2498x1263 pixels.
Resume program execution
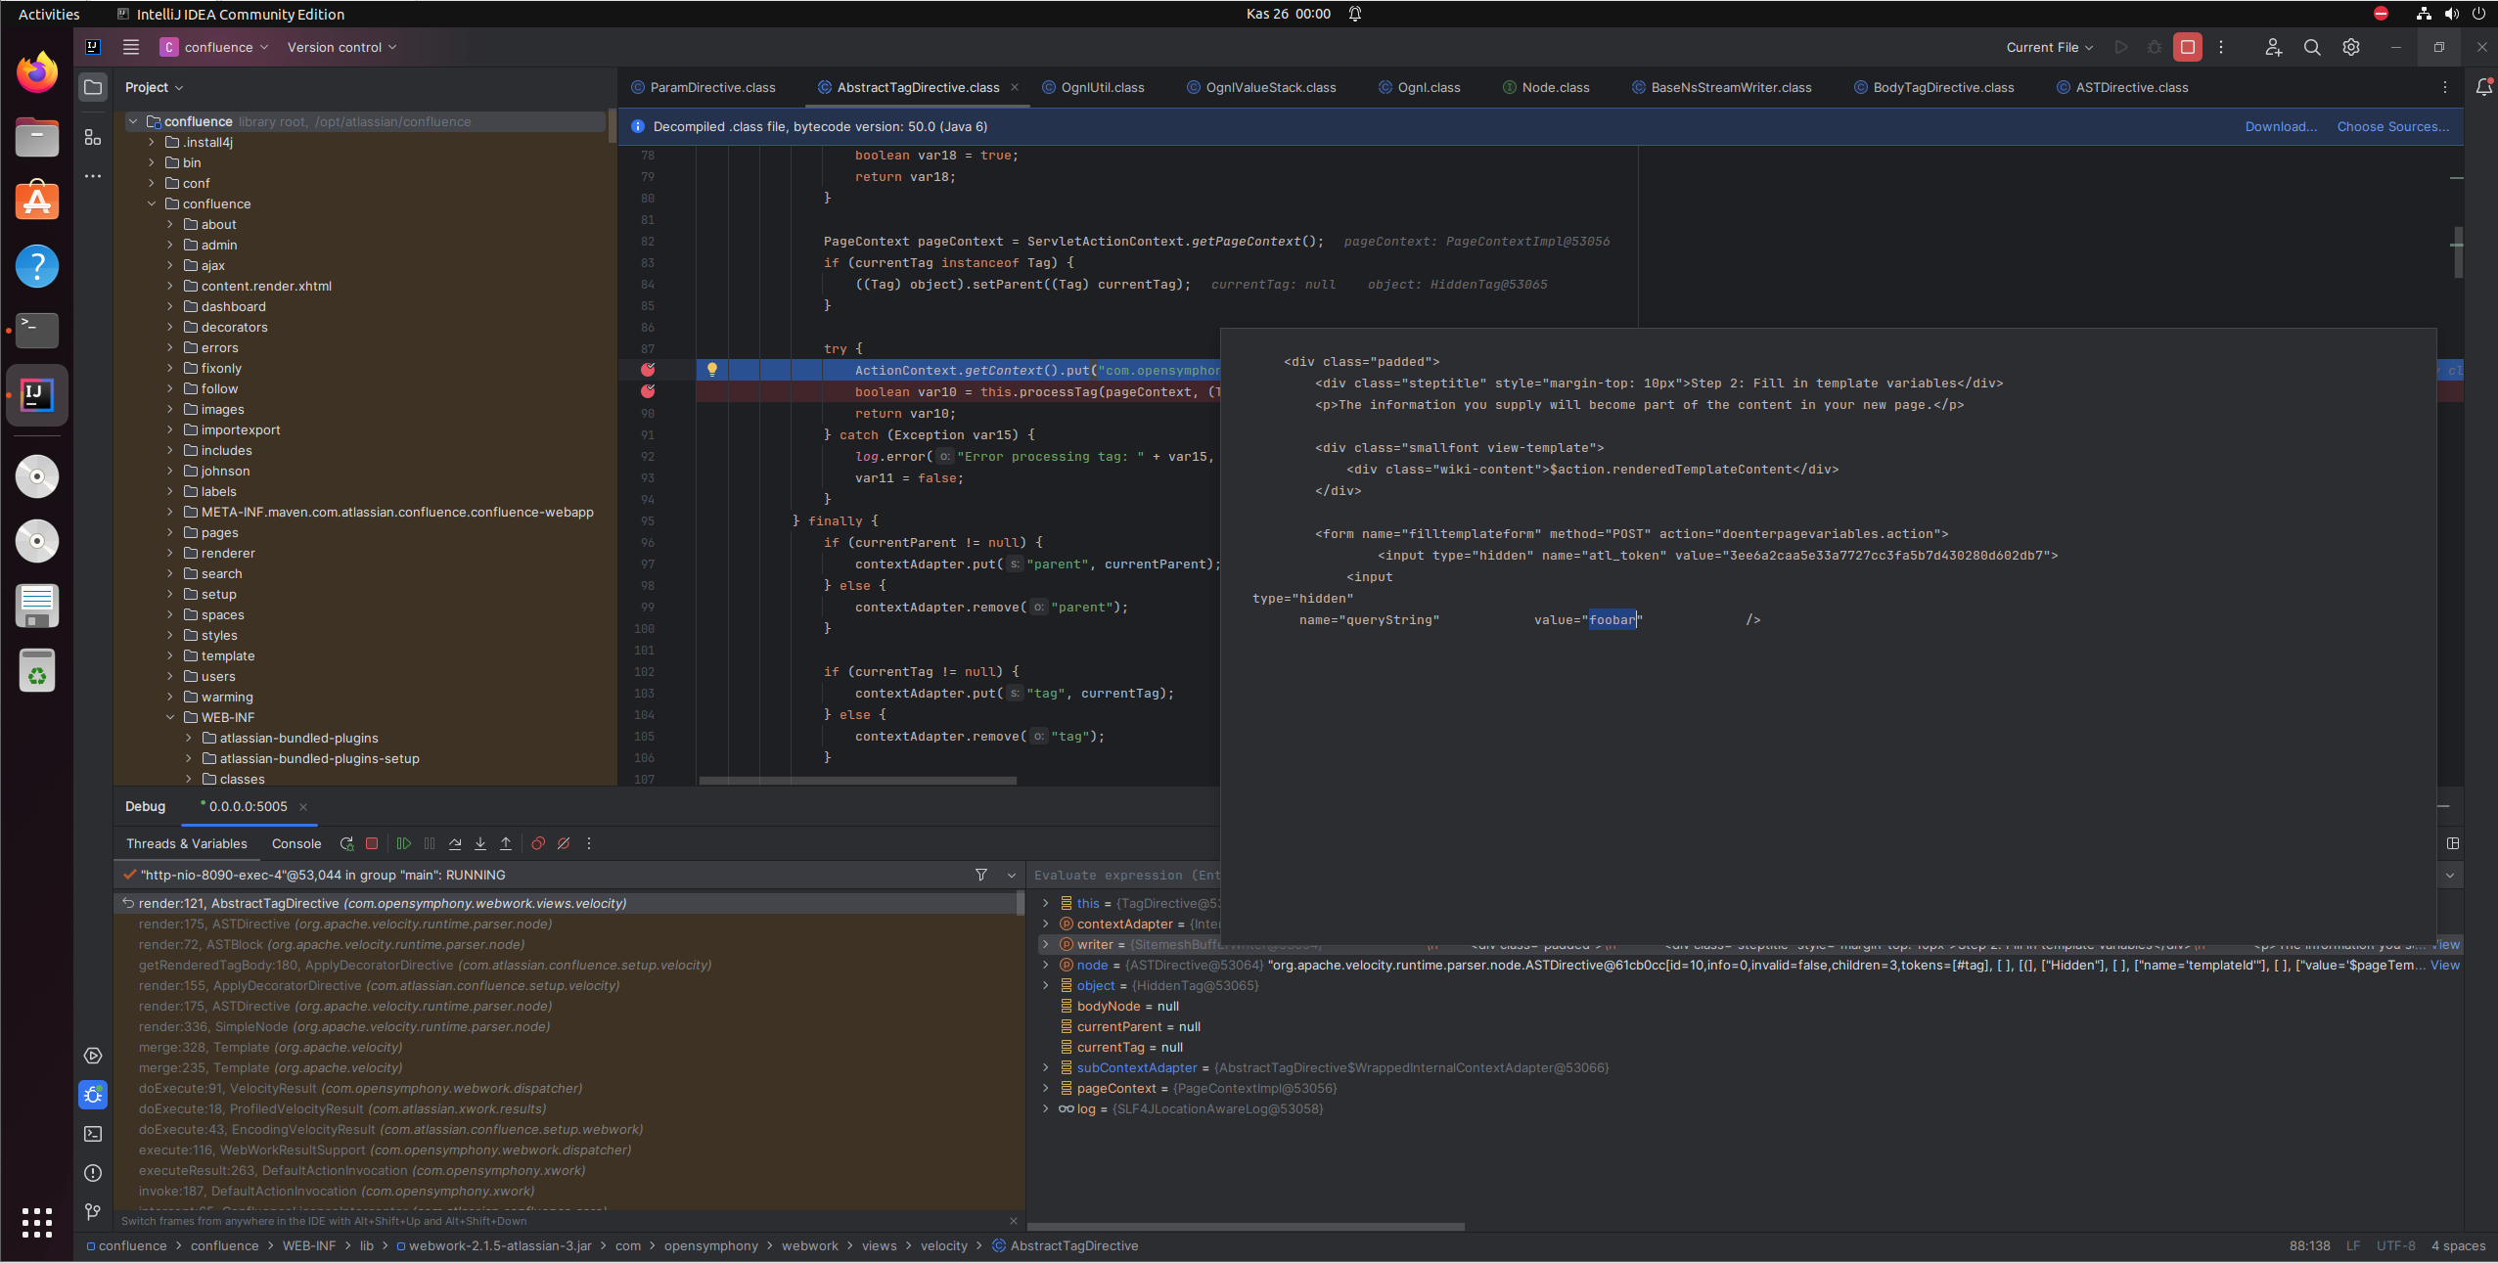tap(403, 843)
